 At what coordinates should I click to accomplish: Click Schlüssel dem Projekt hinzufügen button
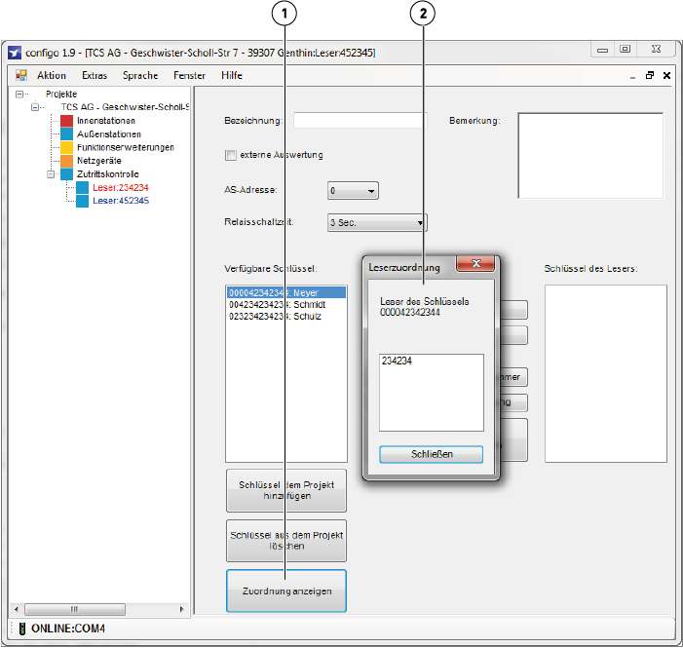point(285,489)
